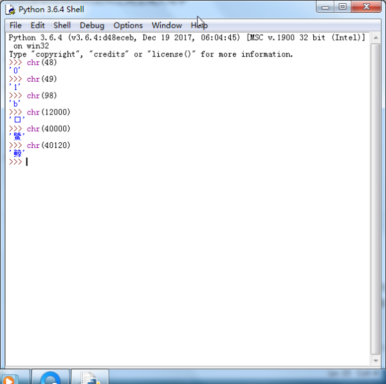Close the Python 3.6.4 Shell window
The image size is (386, 384).
(366, 7)
